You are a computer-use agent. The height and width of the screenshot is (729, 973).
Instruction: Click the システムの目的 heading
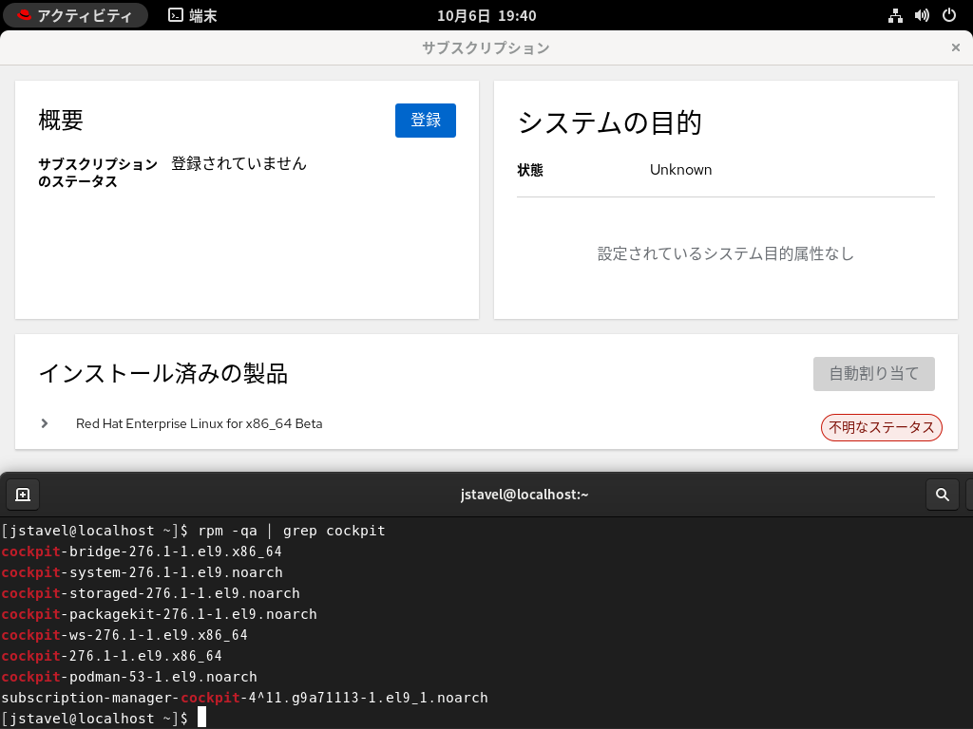pyautogui.click(x=610, y=122)
